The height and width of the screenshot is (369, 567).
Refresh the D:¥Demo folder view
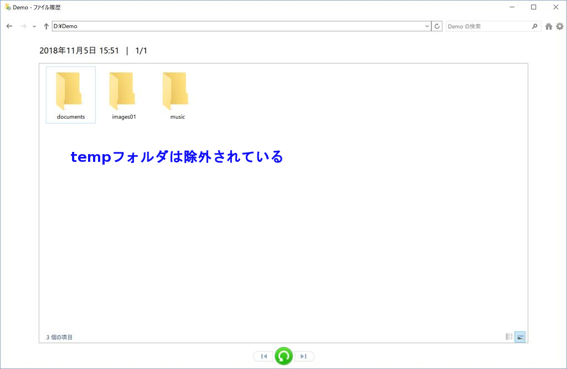(x=437, y=26)
